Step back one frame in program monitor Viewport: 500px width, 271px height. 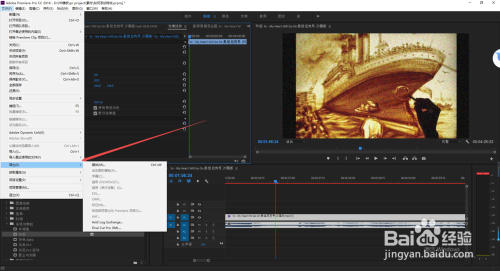(367, 158)
